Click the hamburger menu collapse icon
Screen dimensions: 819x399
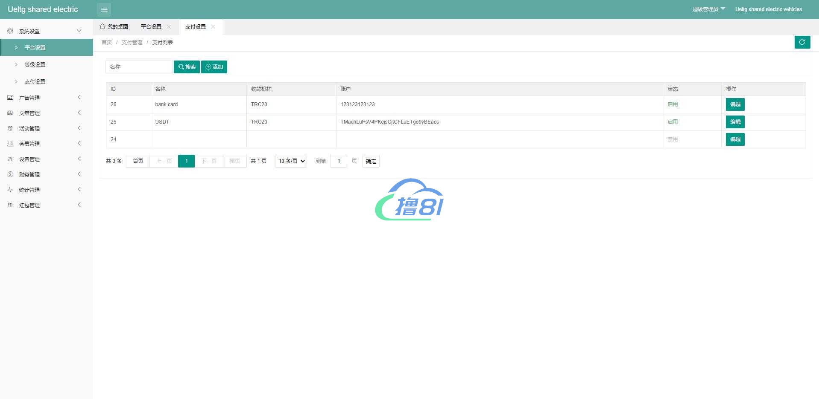(104, 9)
